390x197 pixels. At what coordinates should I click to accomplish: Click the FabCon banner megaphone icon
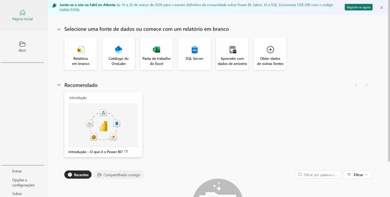coord(55,5)
